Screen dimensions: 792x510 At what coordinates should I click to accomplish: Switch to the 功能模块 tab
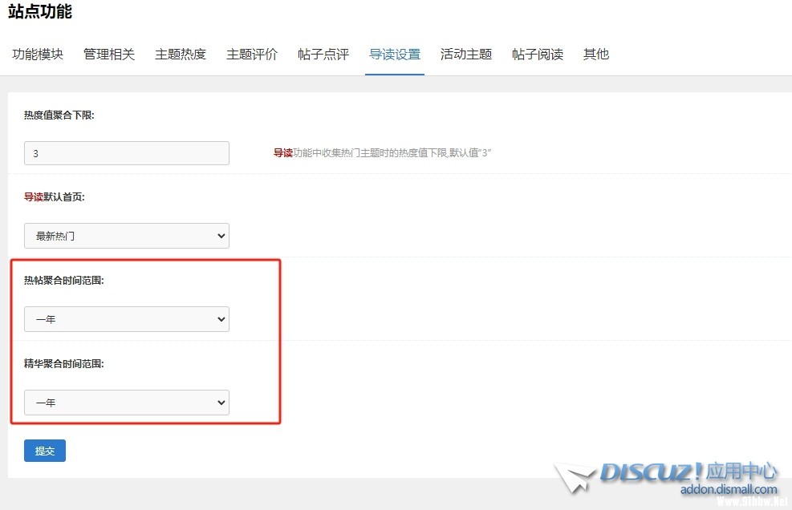(38, 55)
